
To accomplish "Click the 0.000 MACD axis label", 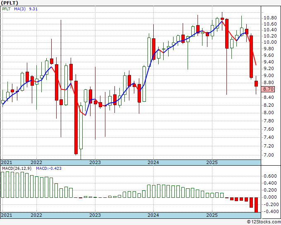I will pyautogui.click(x=270, y=197).
